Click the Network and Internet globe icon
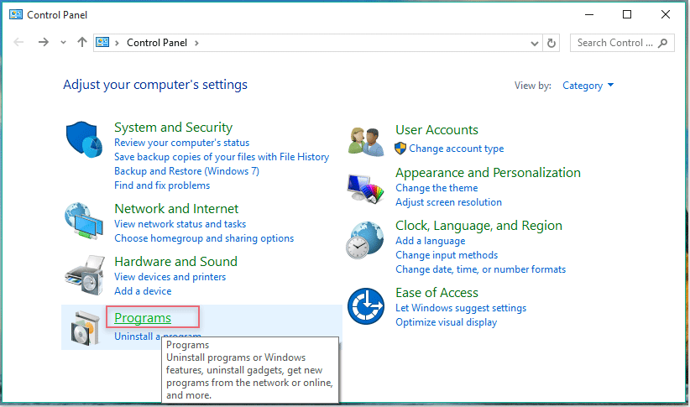This screenshot has width=690, height=407. click(83, 222)
